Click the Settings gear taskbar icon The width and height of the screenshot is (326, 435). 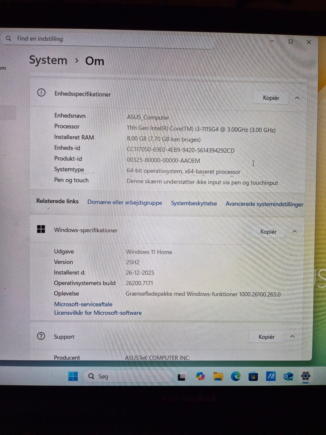(306, 376)
